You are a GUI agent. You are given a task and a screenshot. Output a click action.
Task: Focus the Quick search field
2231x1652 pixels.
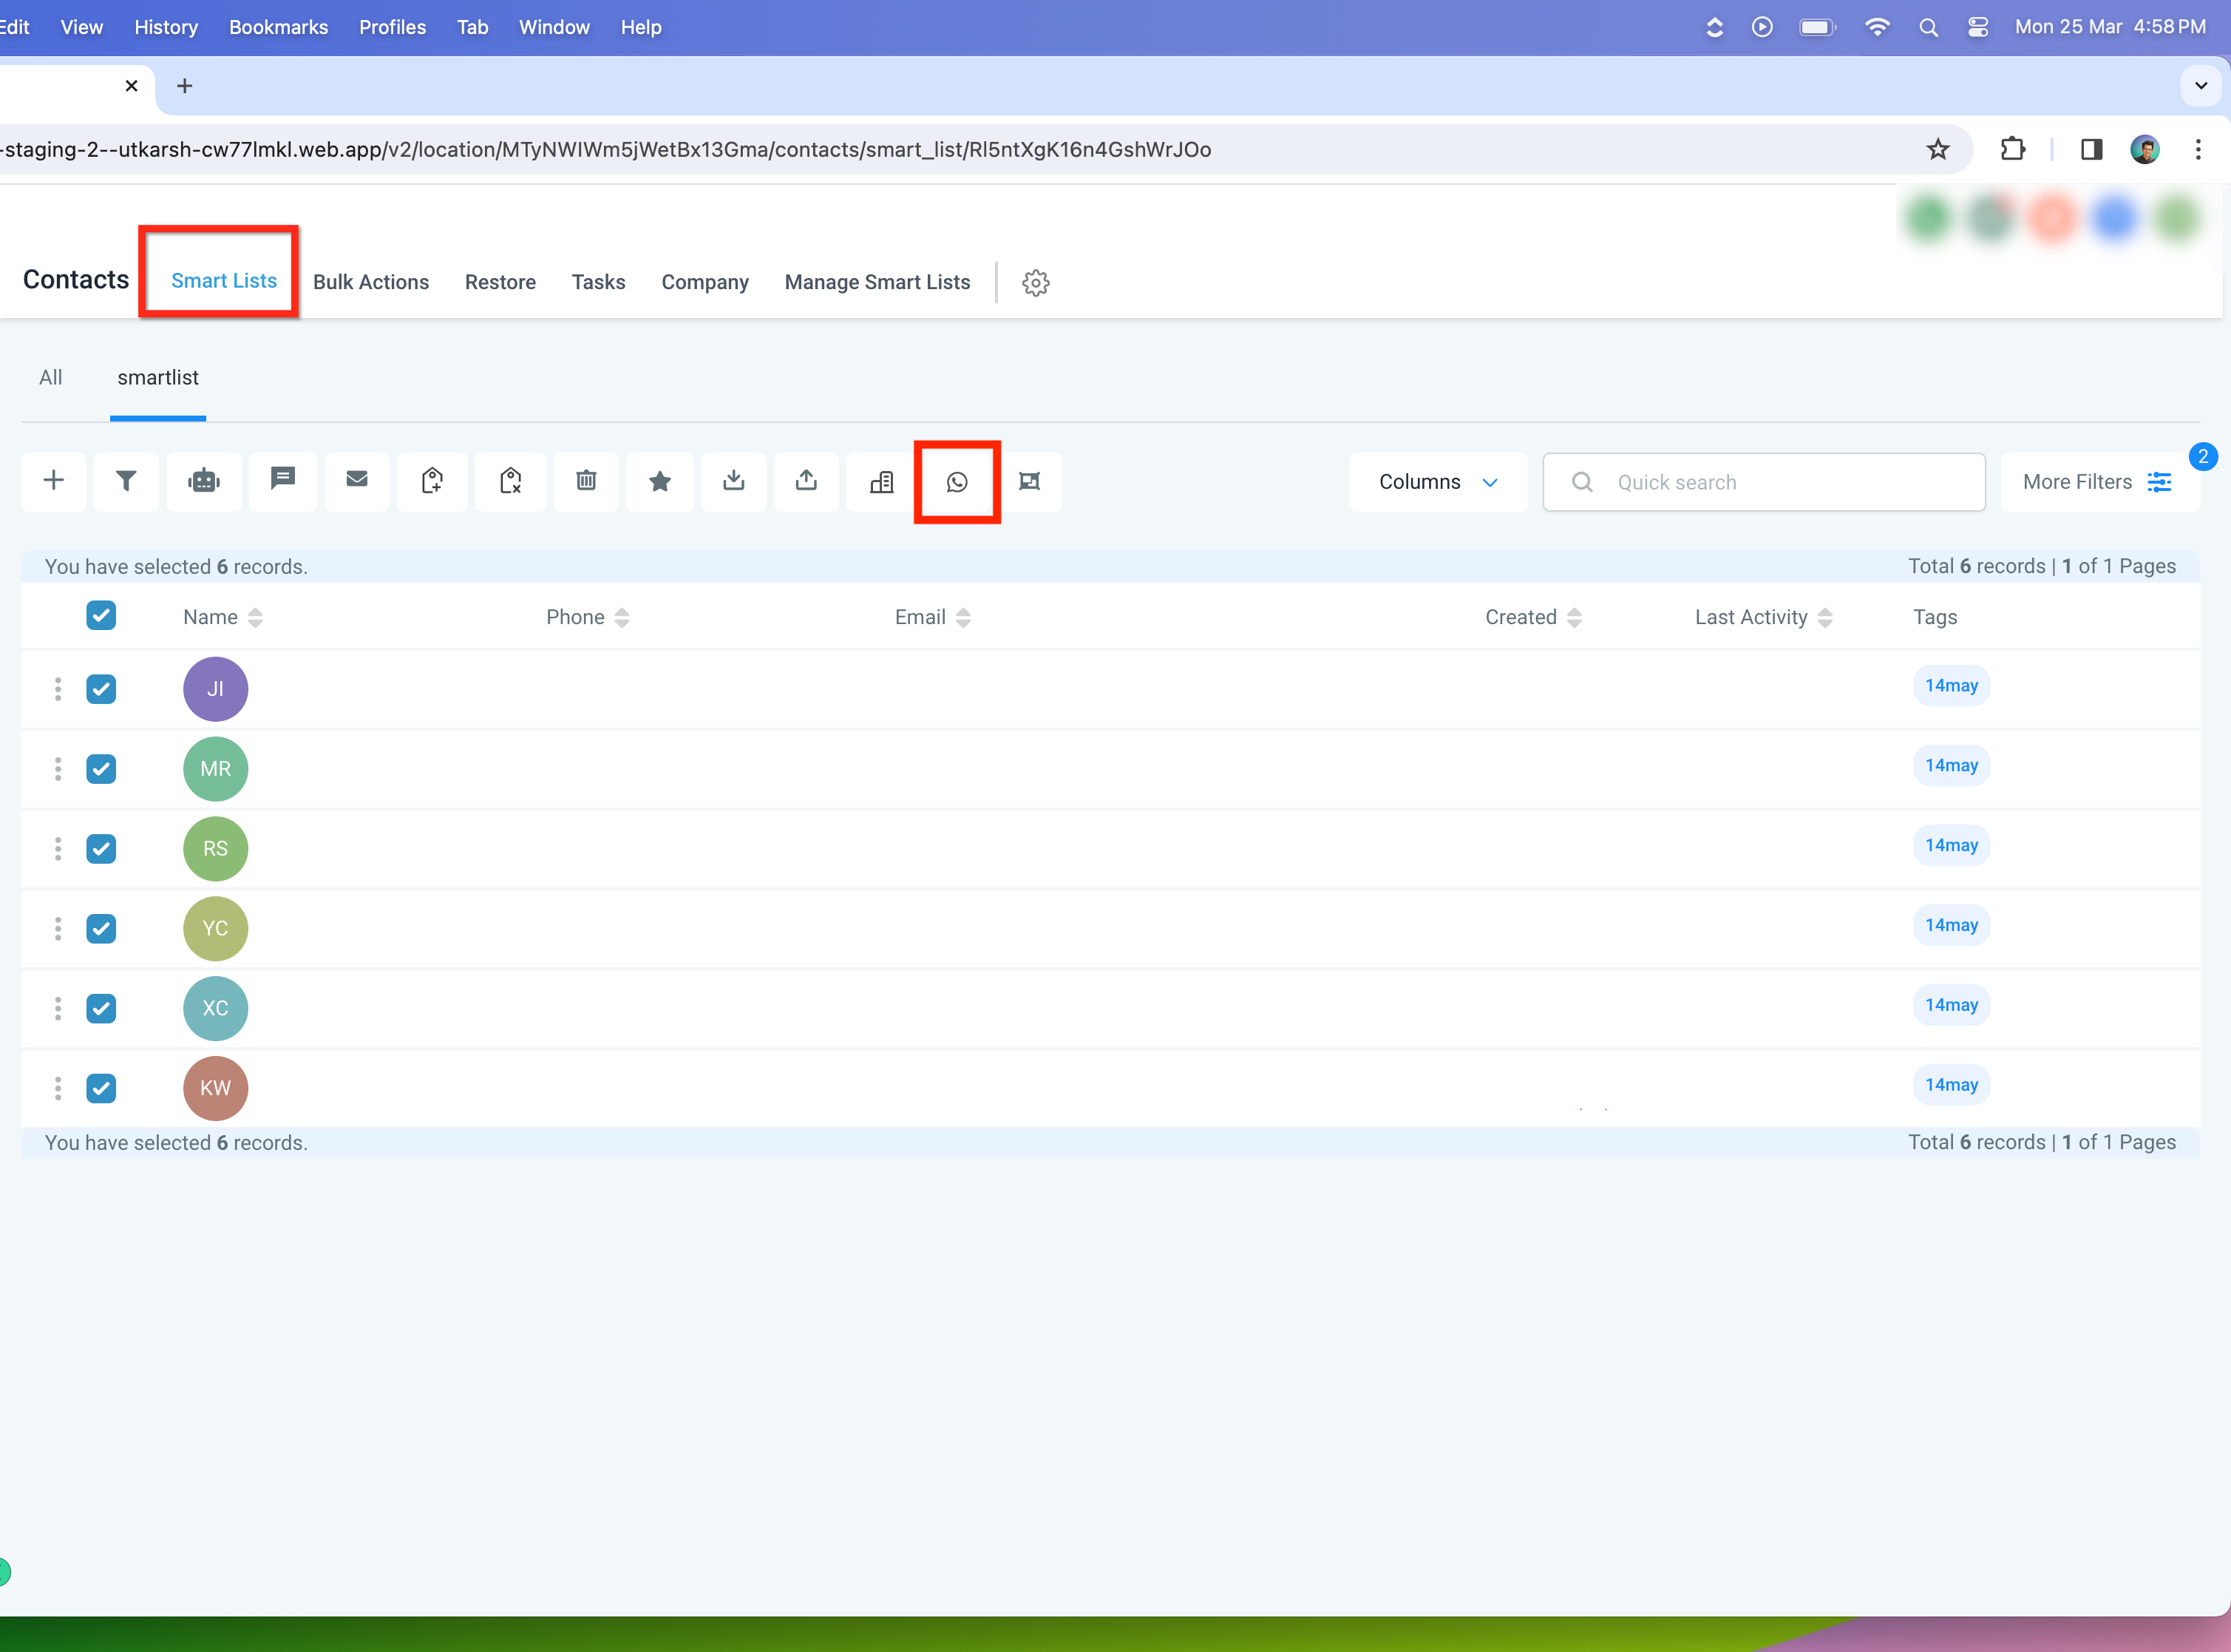tap(1765, 482)
